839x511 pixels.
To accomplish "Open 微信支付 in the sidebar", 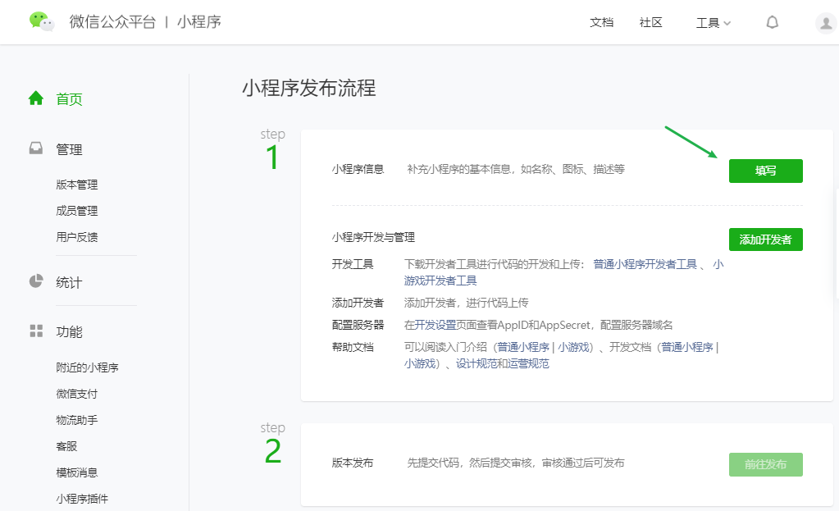I will click(x=76, y=394).
